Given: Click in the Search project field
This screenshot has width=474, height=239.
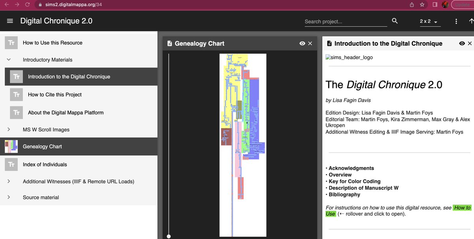Looking at the screenshot, I should coord(346,22).
